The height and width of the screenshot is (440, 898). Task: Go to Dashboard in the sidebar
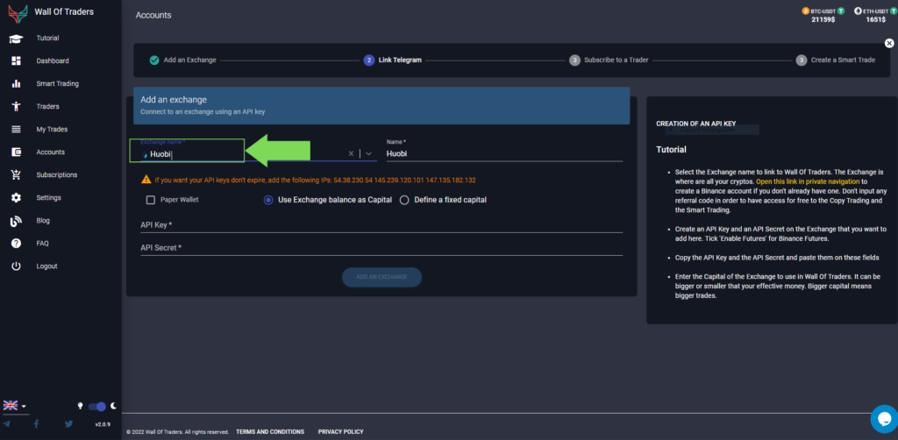[x=53, y=60]
